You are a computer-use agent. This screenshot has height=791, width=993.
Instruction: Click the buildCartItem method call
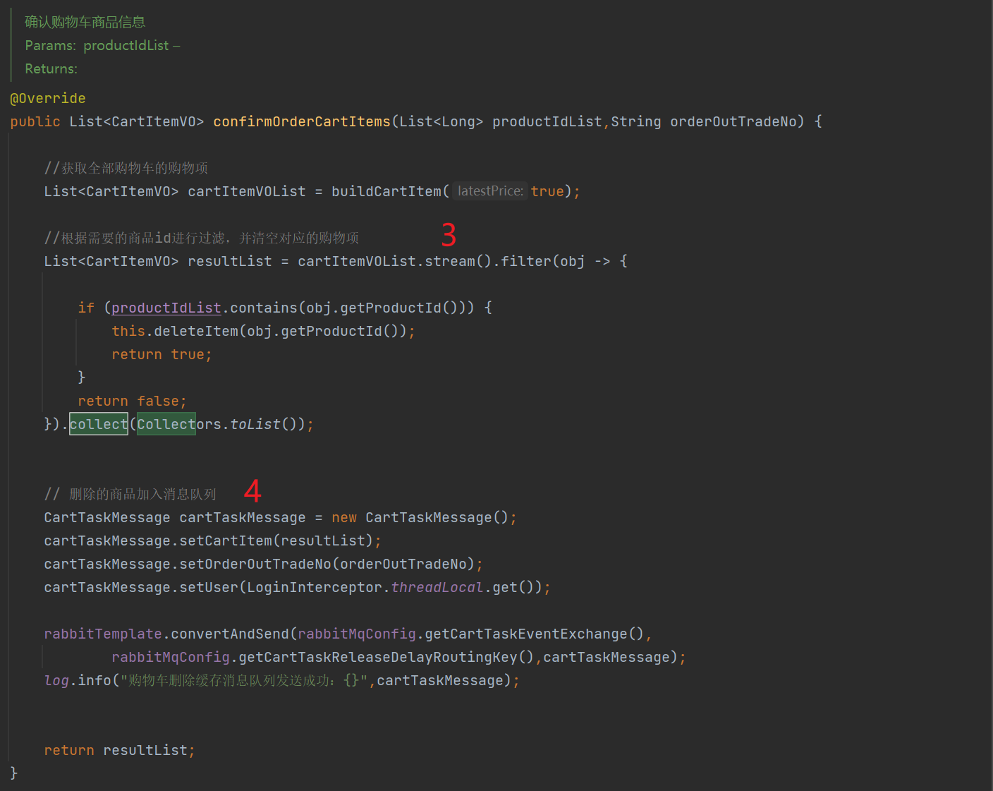coord(386,191)
